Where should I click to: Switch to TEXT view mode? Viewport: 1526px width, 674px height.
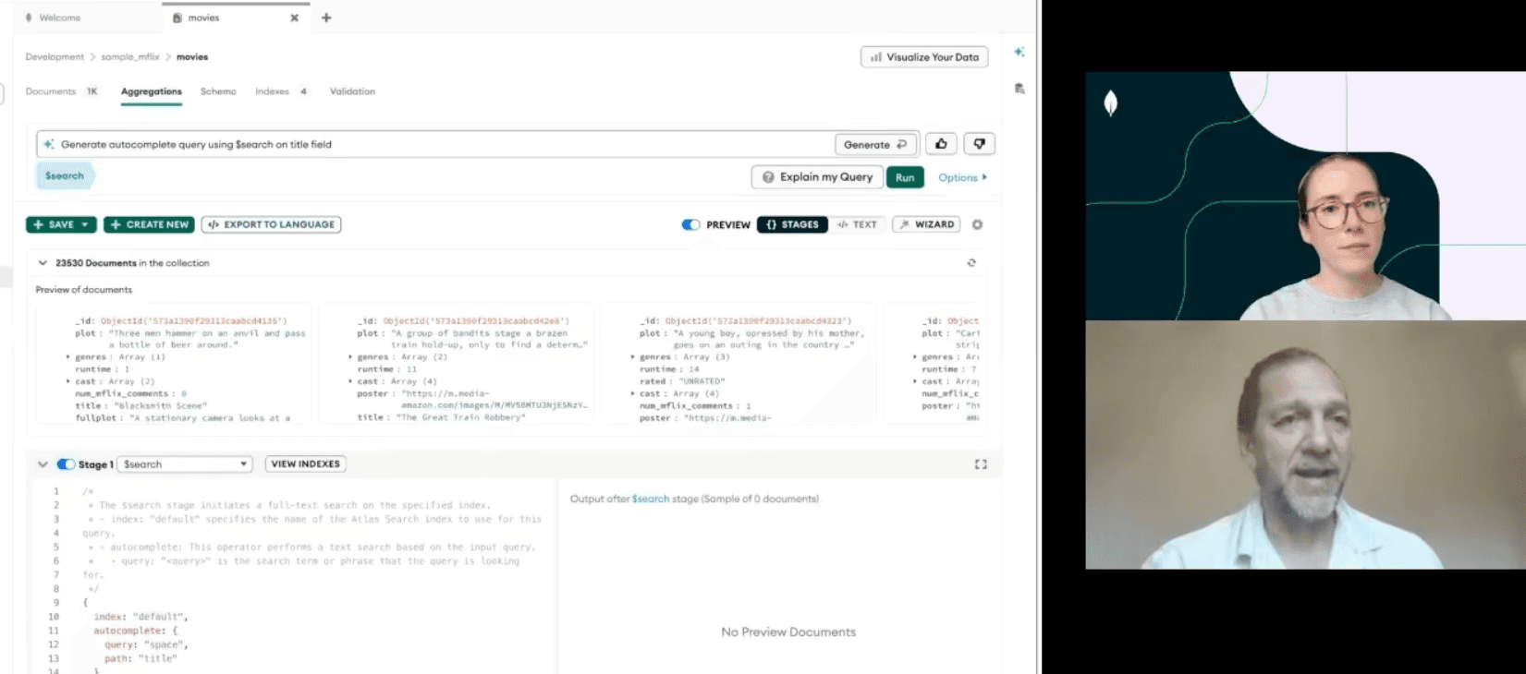858,224
